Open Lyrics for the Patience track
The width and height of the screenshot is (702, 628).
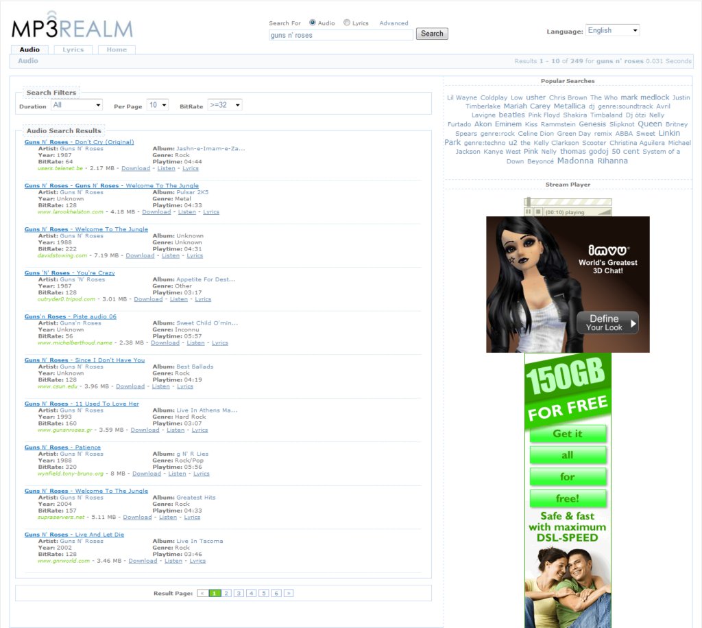pos(201,474)
